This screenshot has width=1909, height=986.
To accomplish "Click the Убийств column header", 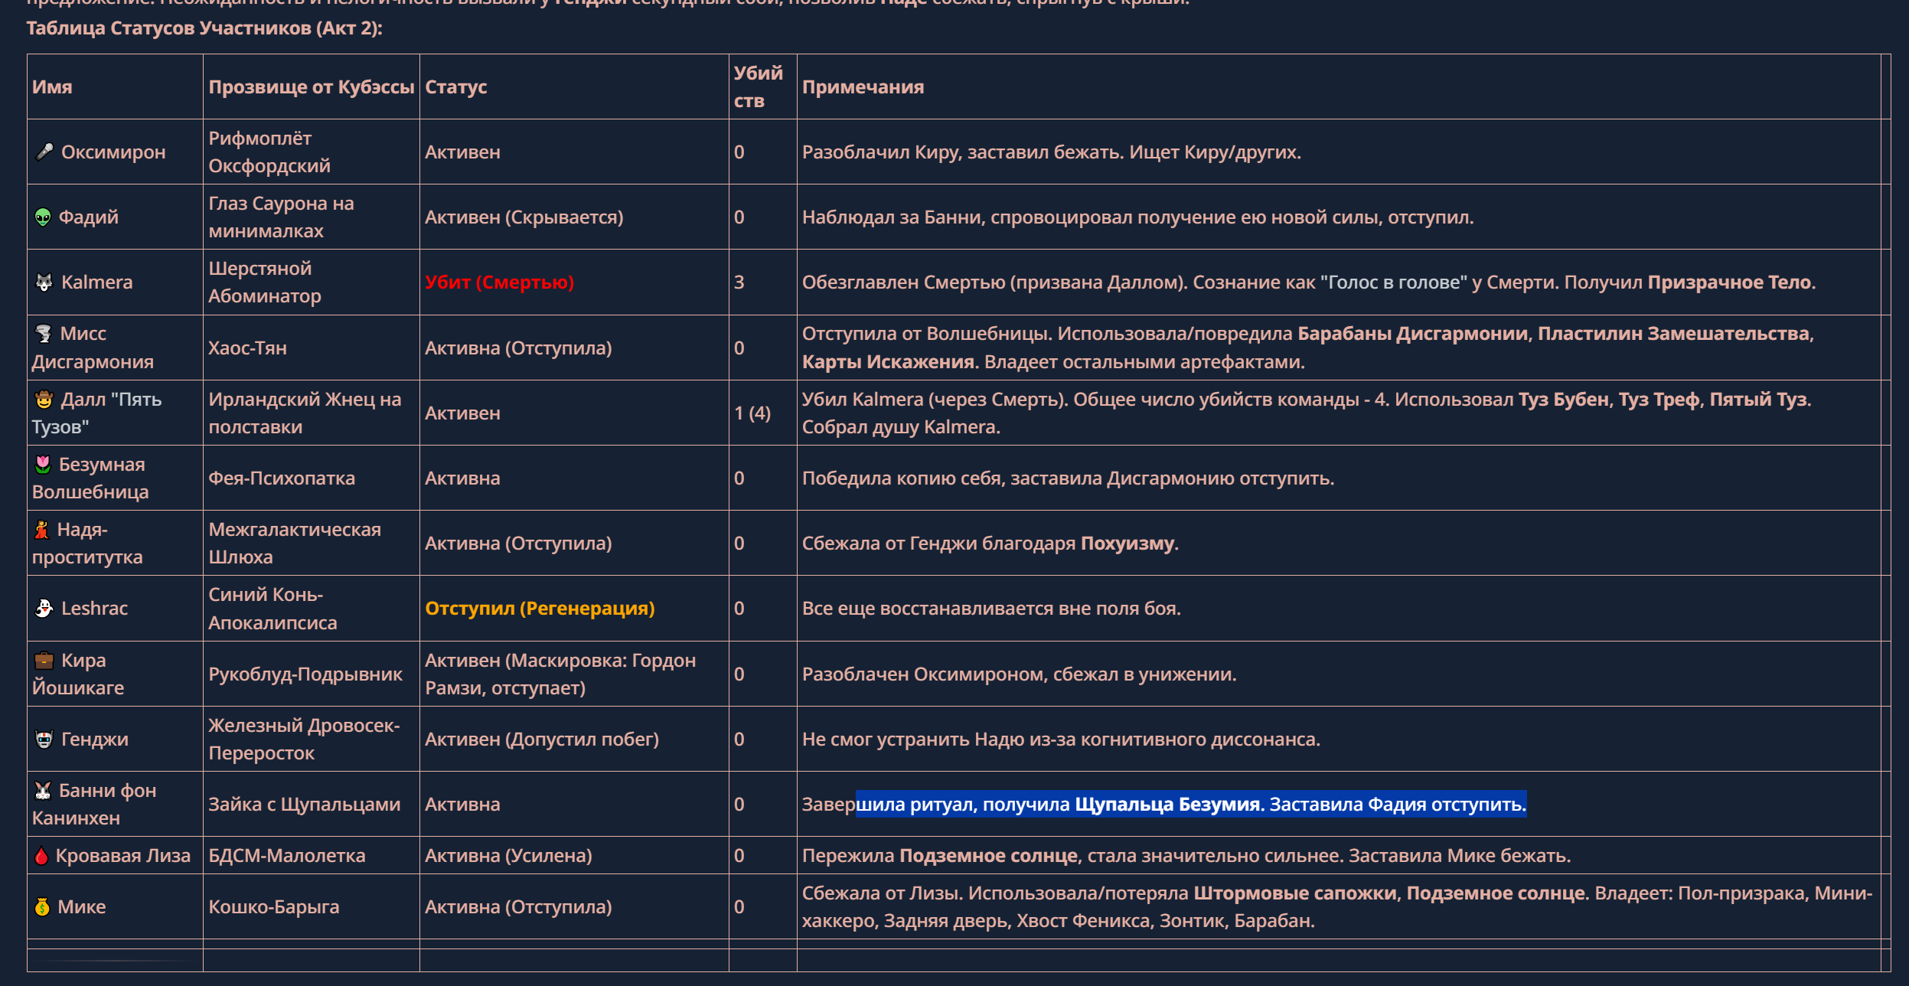I will point(759,87).
